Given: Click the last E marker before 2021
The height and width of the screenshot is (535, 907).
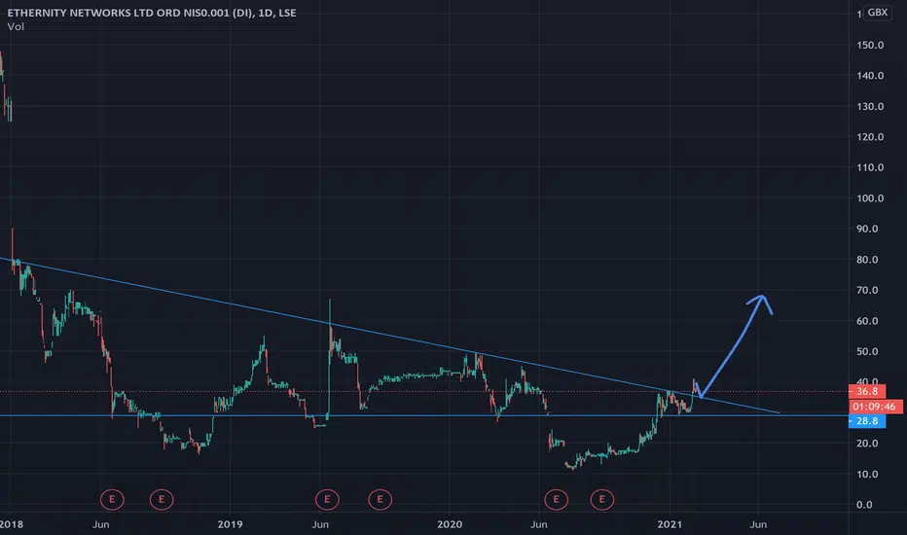Looking at the screenshot, I should pyautogui.click(x=602, y=499).
